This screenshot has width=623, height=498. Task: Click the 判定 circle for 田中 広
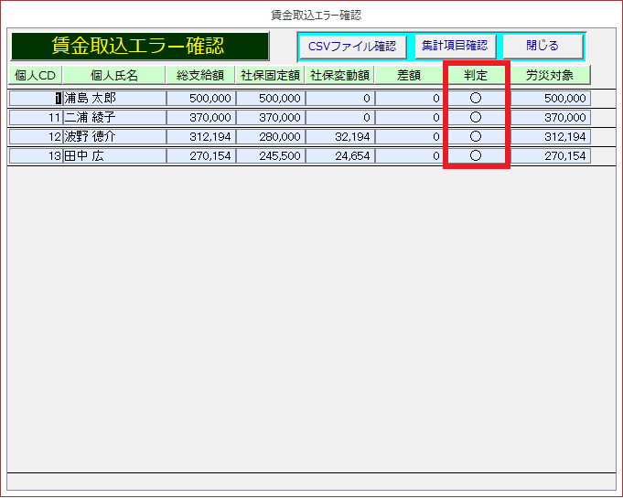pos(475,156)
